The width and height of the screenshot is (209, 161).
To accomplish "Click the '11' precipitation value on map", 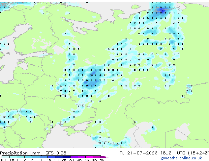I will 161,13.
